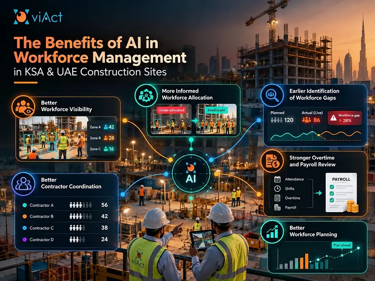
Task: Click the Attendance label
Action: click(294, 179)
